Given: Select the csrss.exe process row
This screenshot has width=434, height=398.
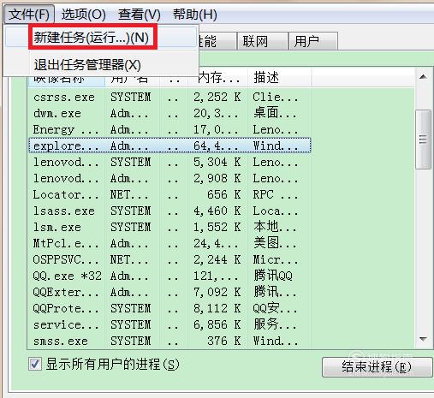Looking at the screenshot, I should (x=169, y=98).
